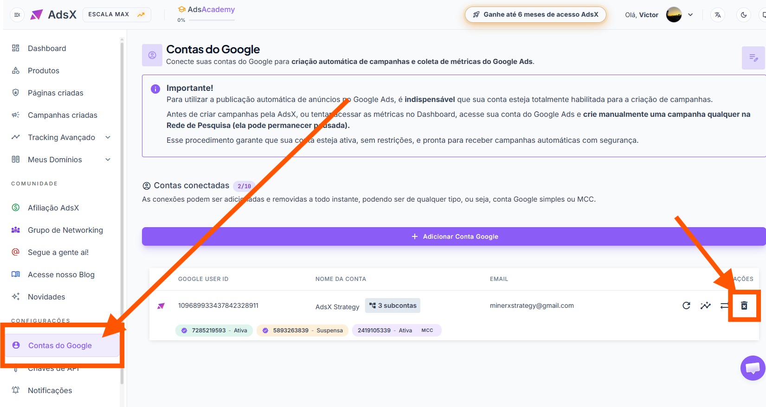This screenshot has width=766, height=407.
Task: Click the sidebar scrollbar
Action: pos(122,213)
